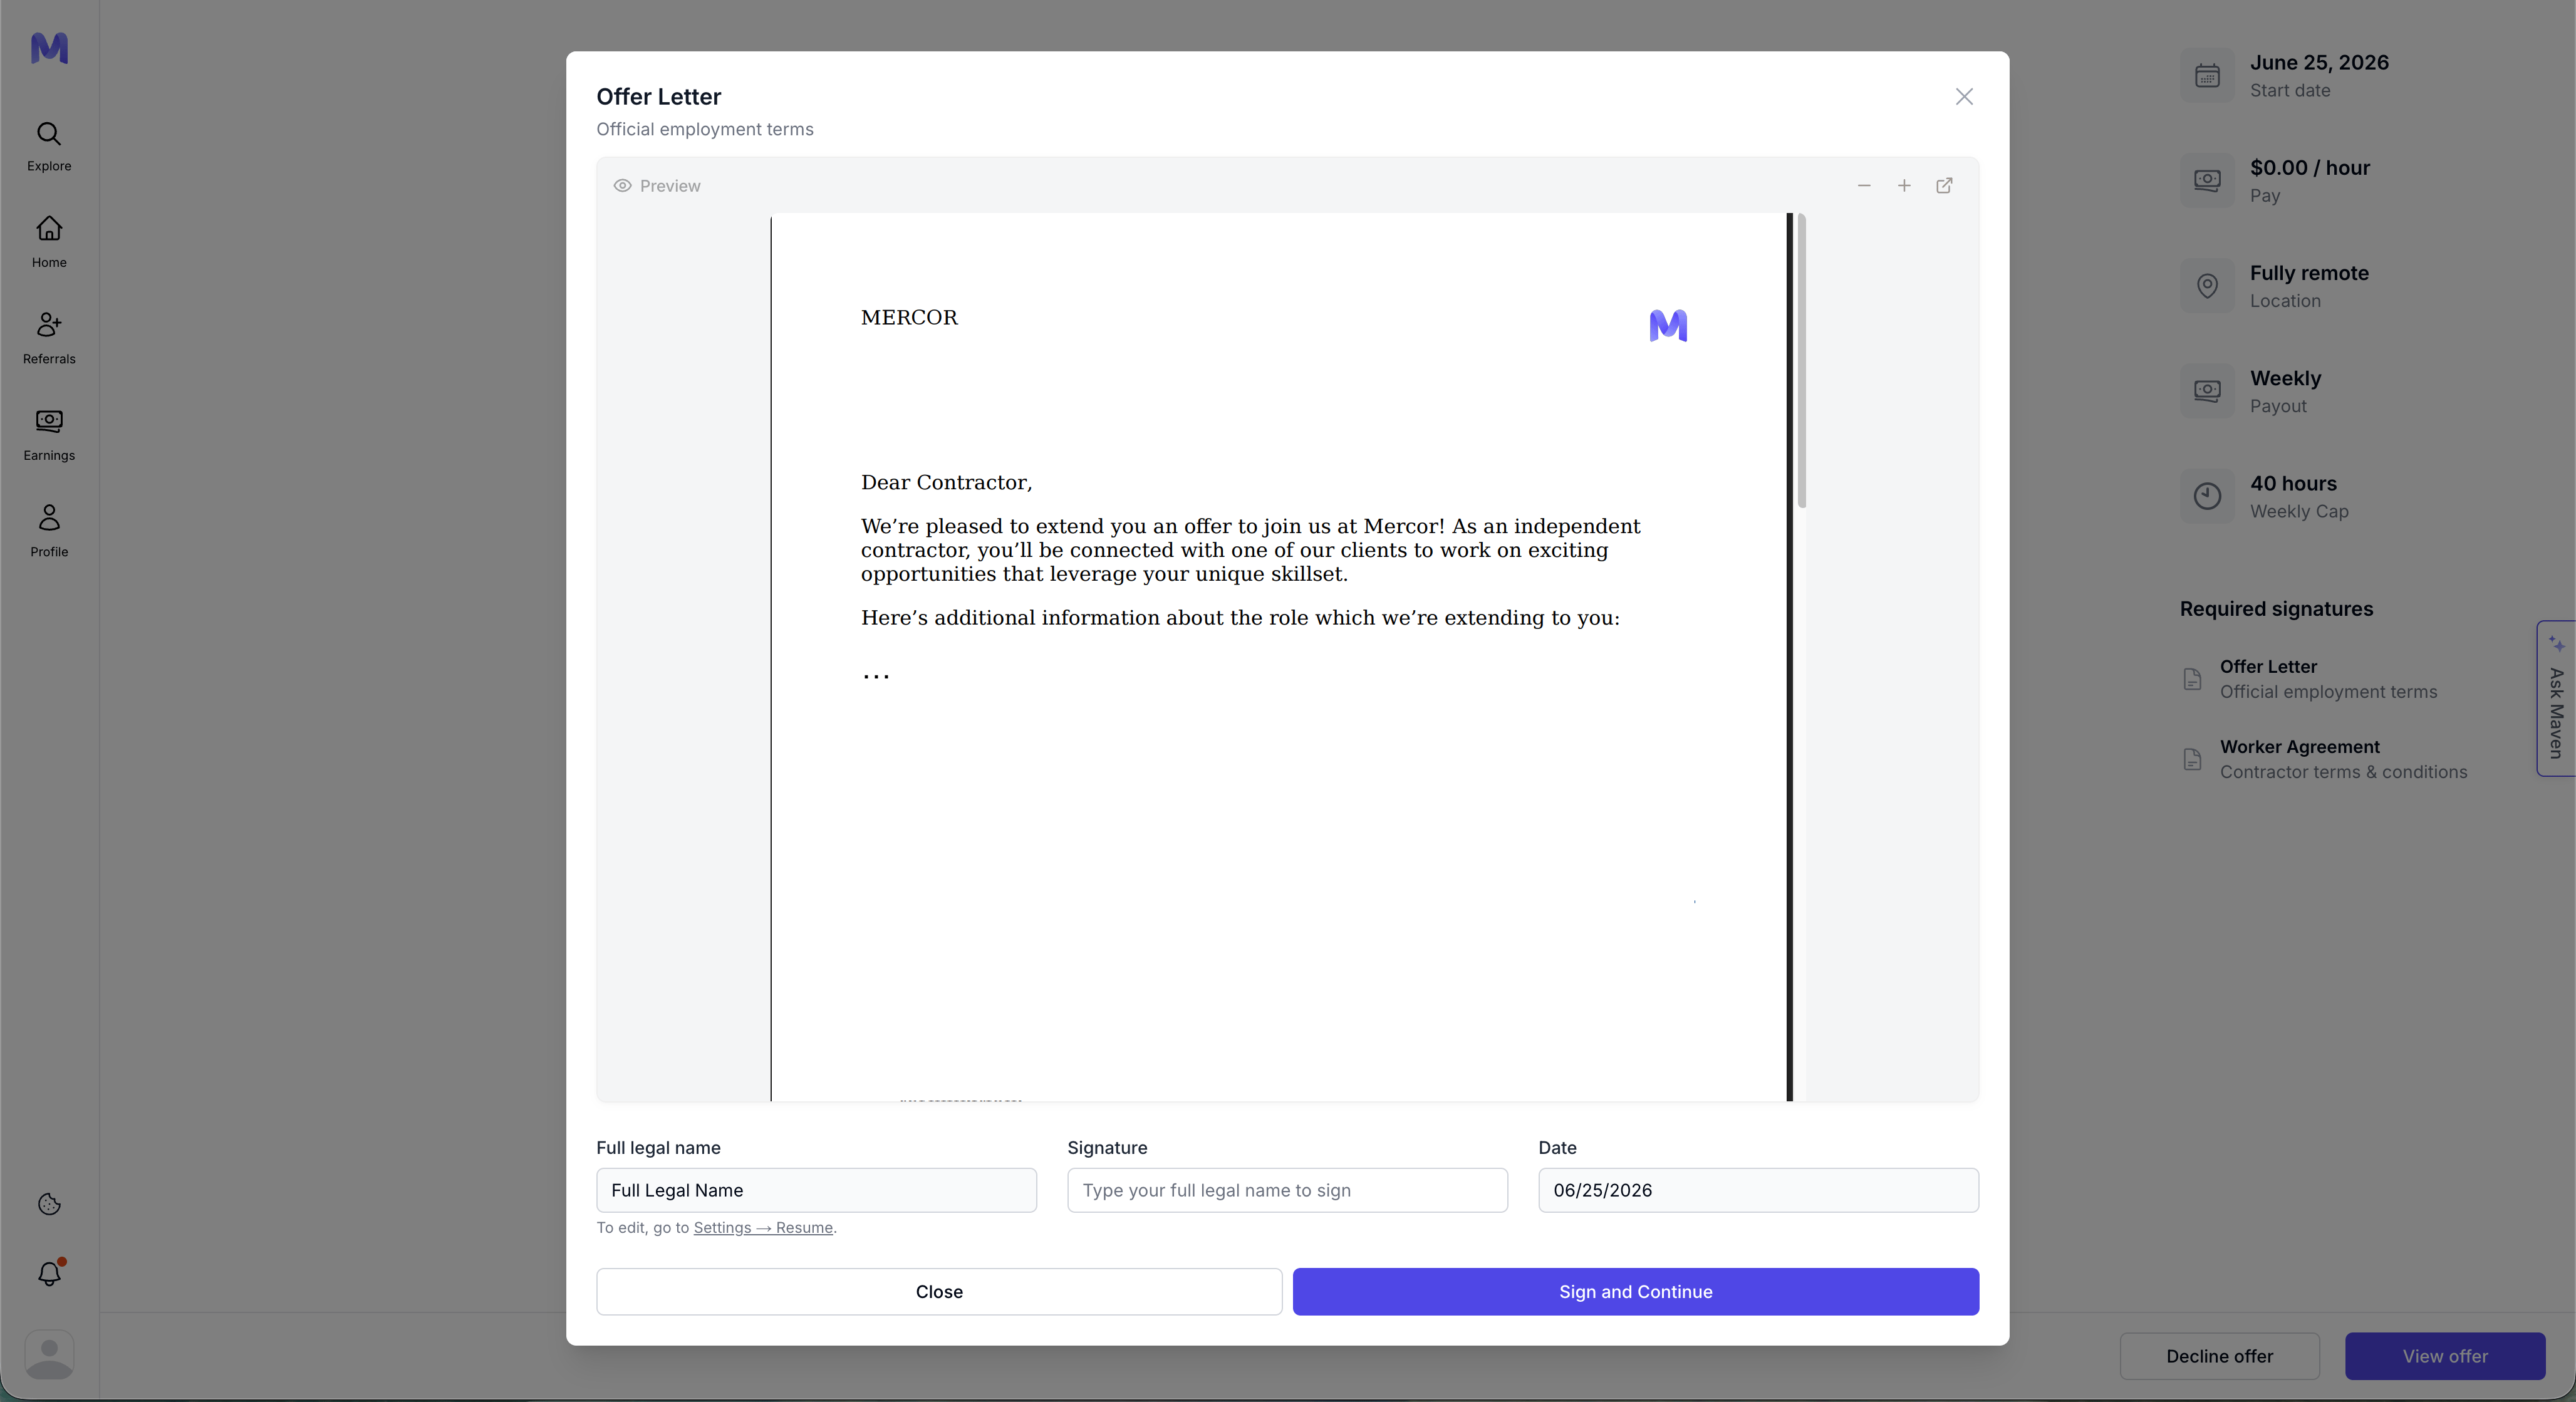The image size is (2576, 1402).
Task: Click the Date field
Action: pos(1758,1190)
